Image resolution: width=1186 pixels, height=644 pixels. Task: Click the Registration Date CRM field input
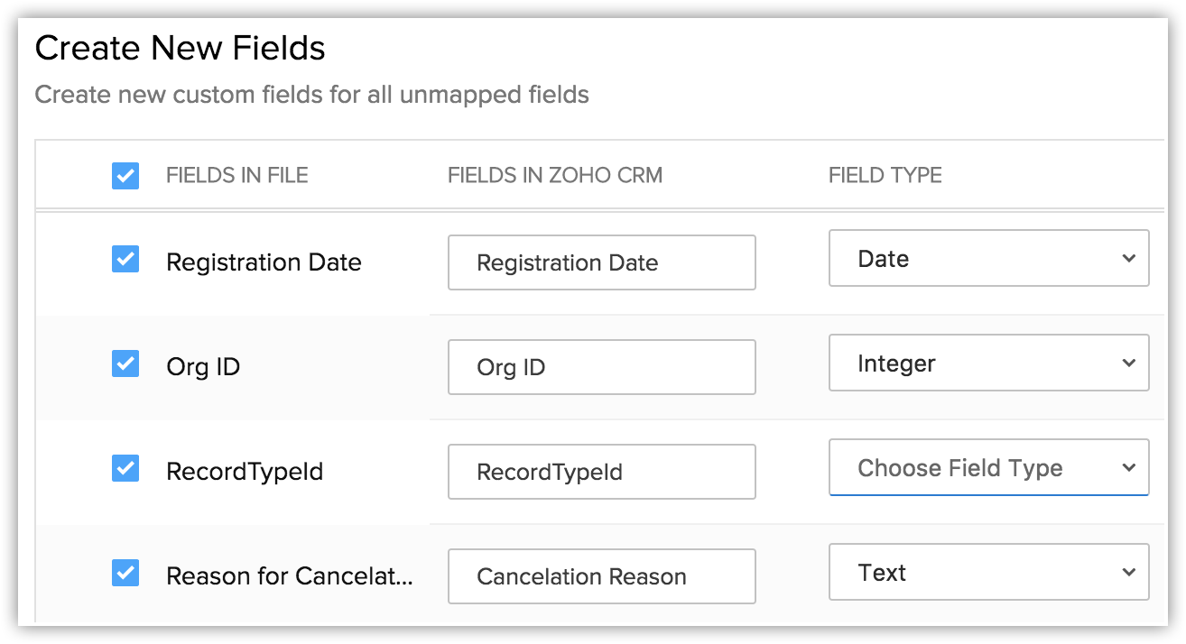click(601, 263)
